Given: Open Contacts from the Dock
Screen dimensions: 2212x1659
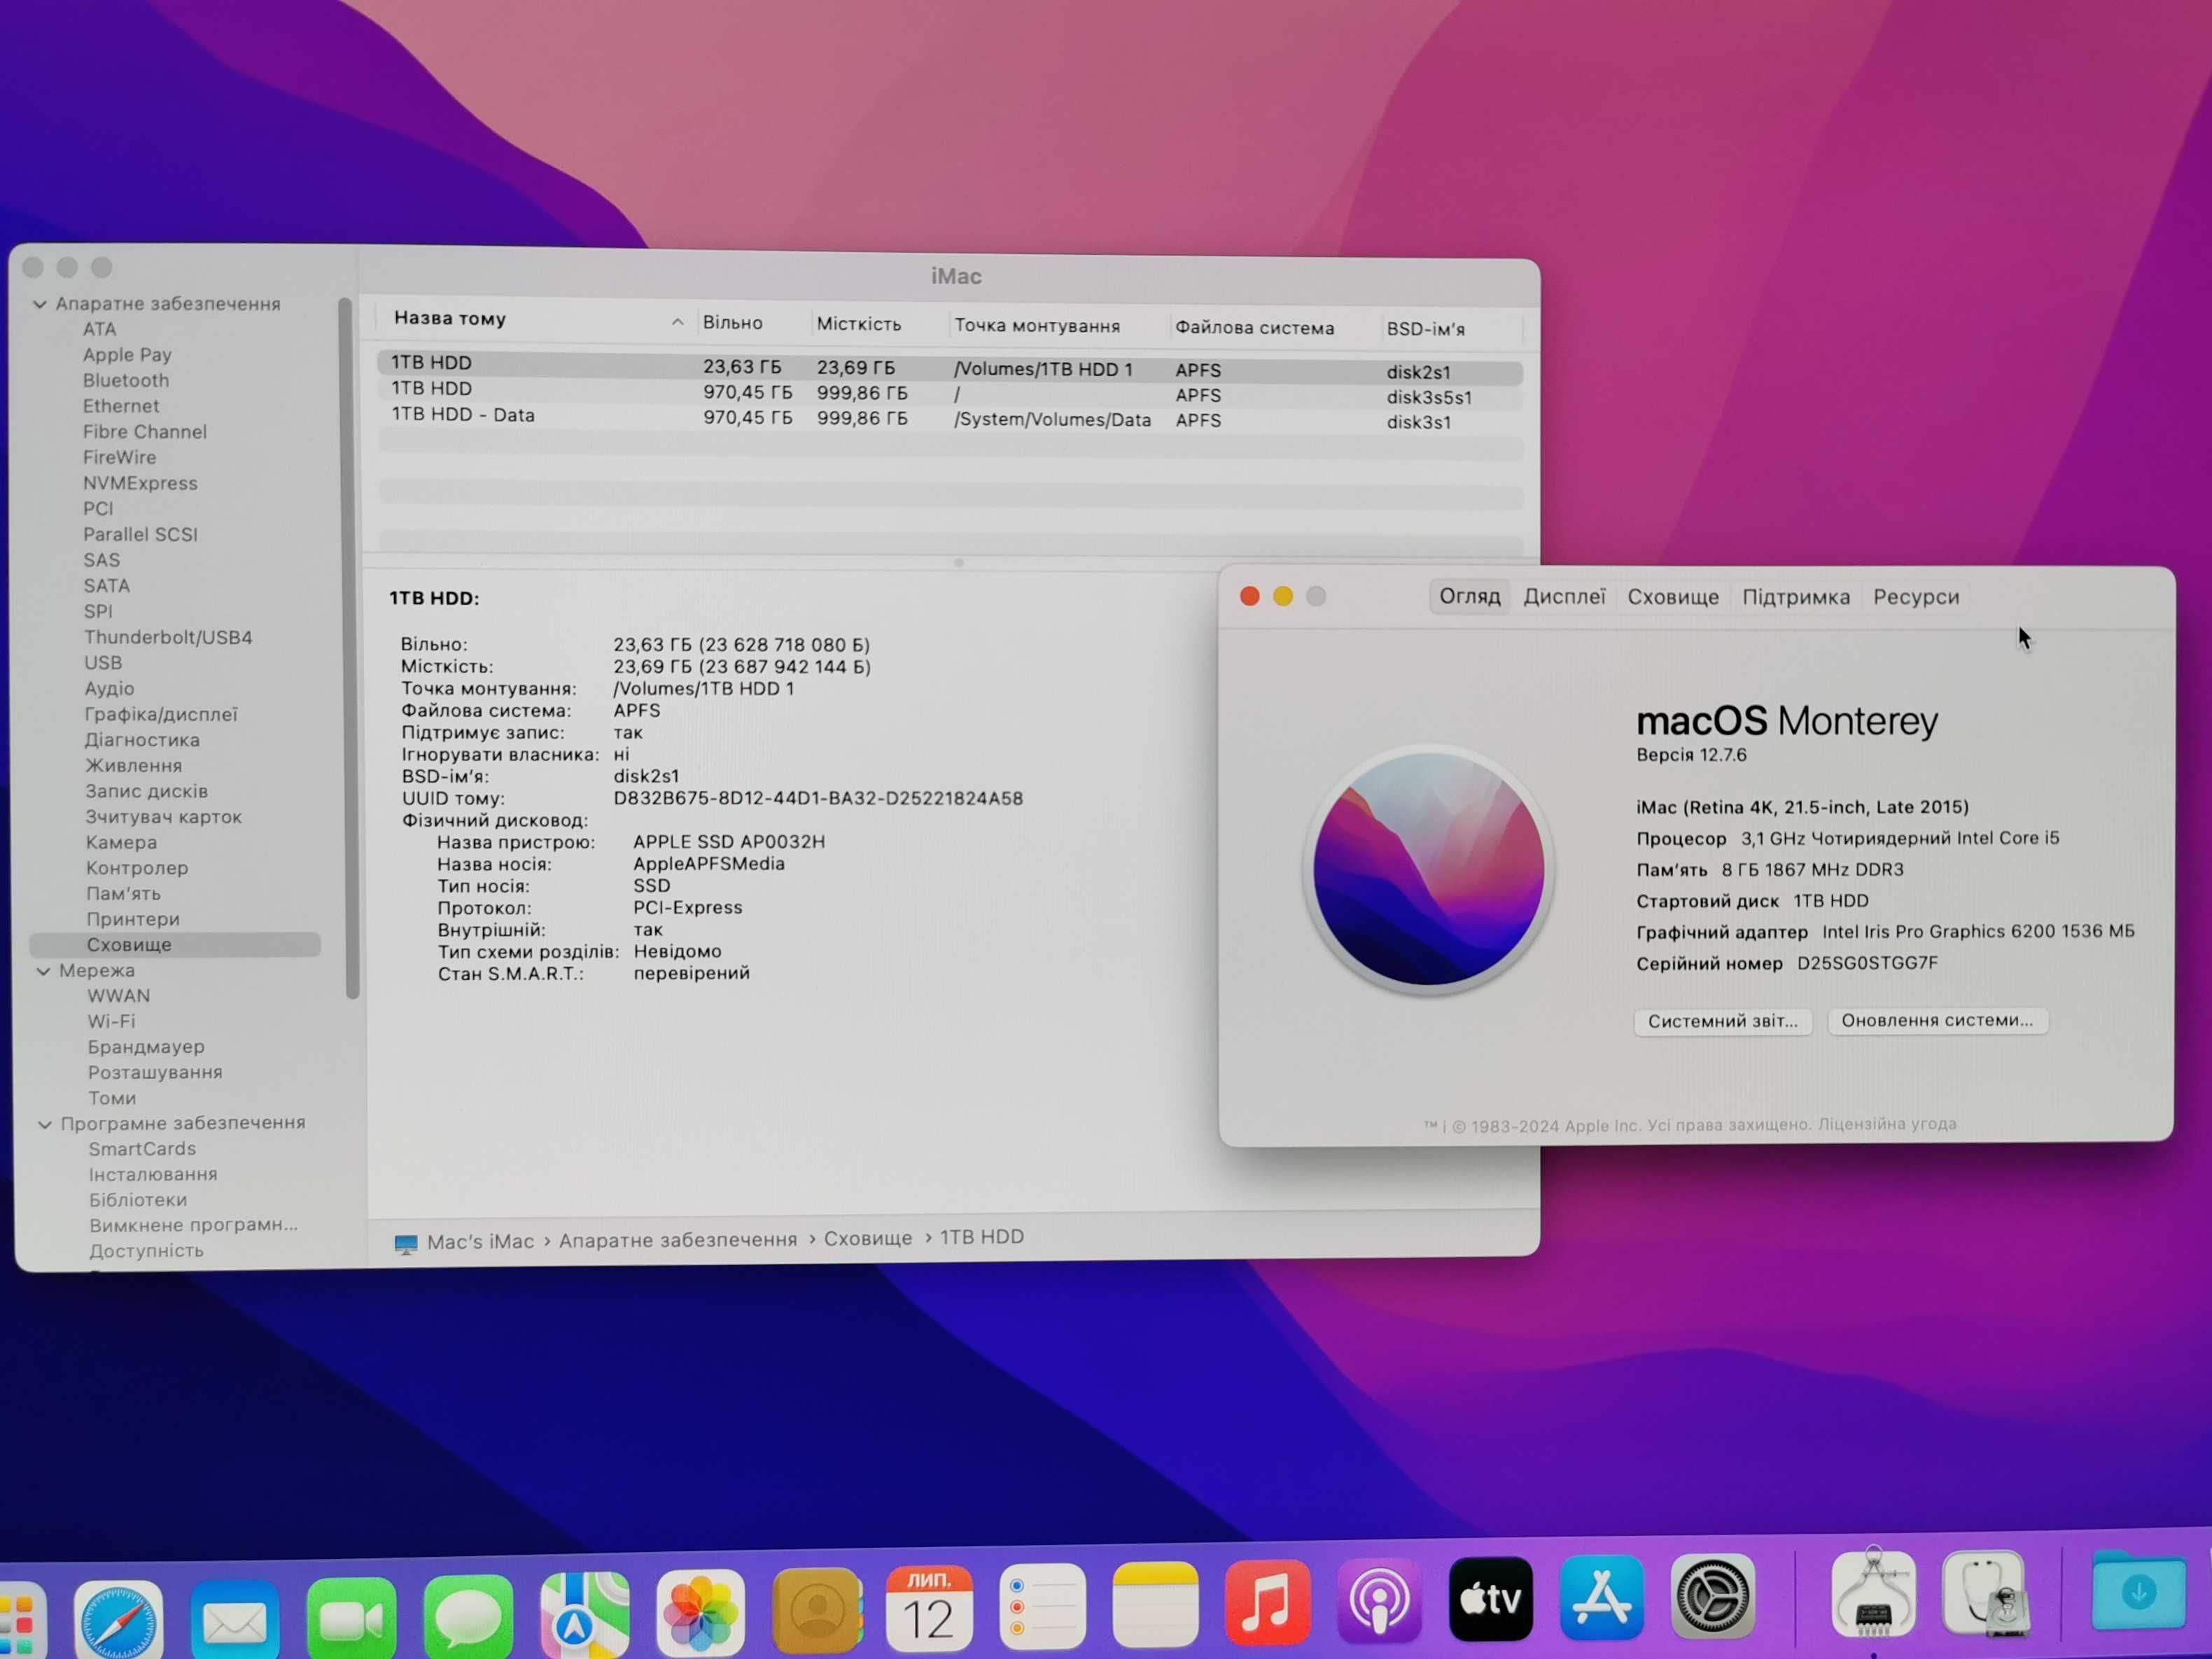Looking at the screenshot, I should 817,1609.
